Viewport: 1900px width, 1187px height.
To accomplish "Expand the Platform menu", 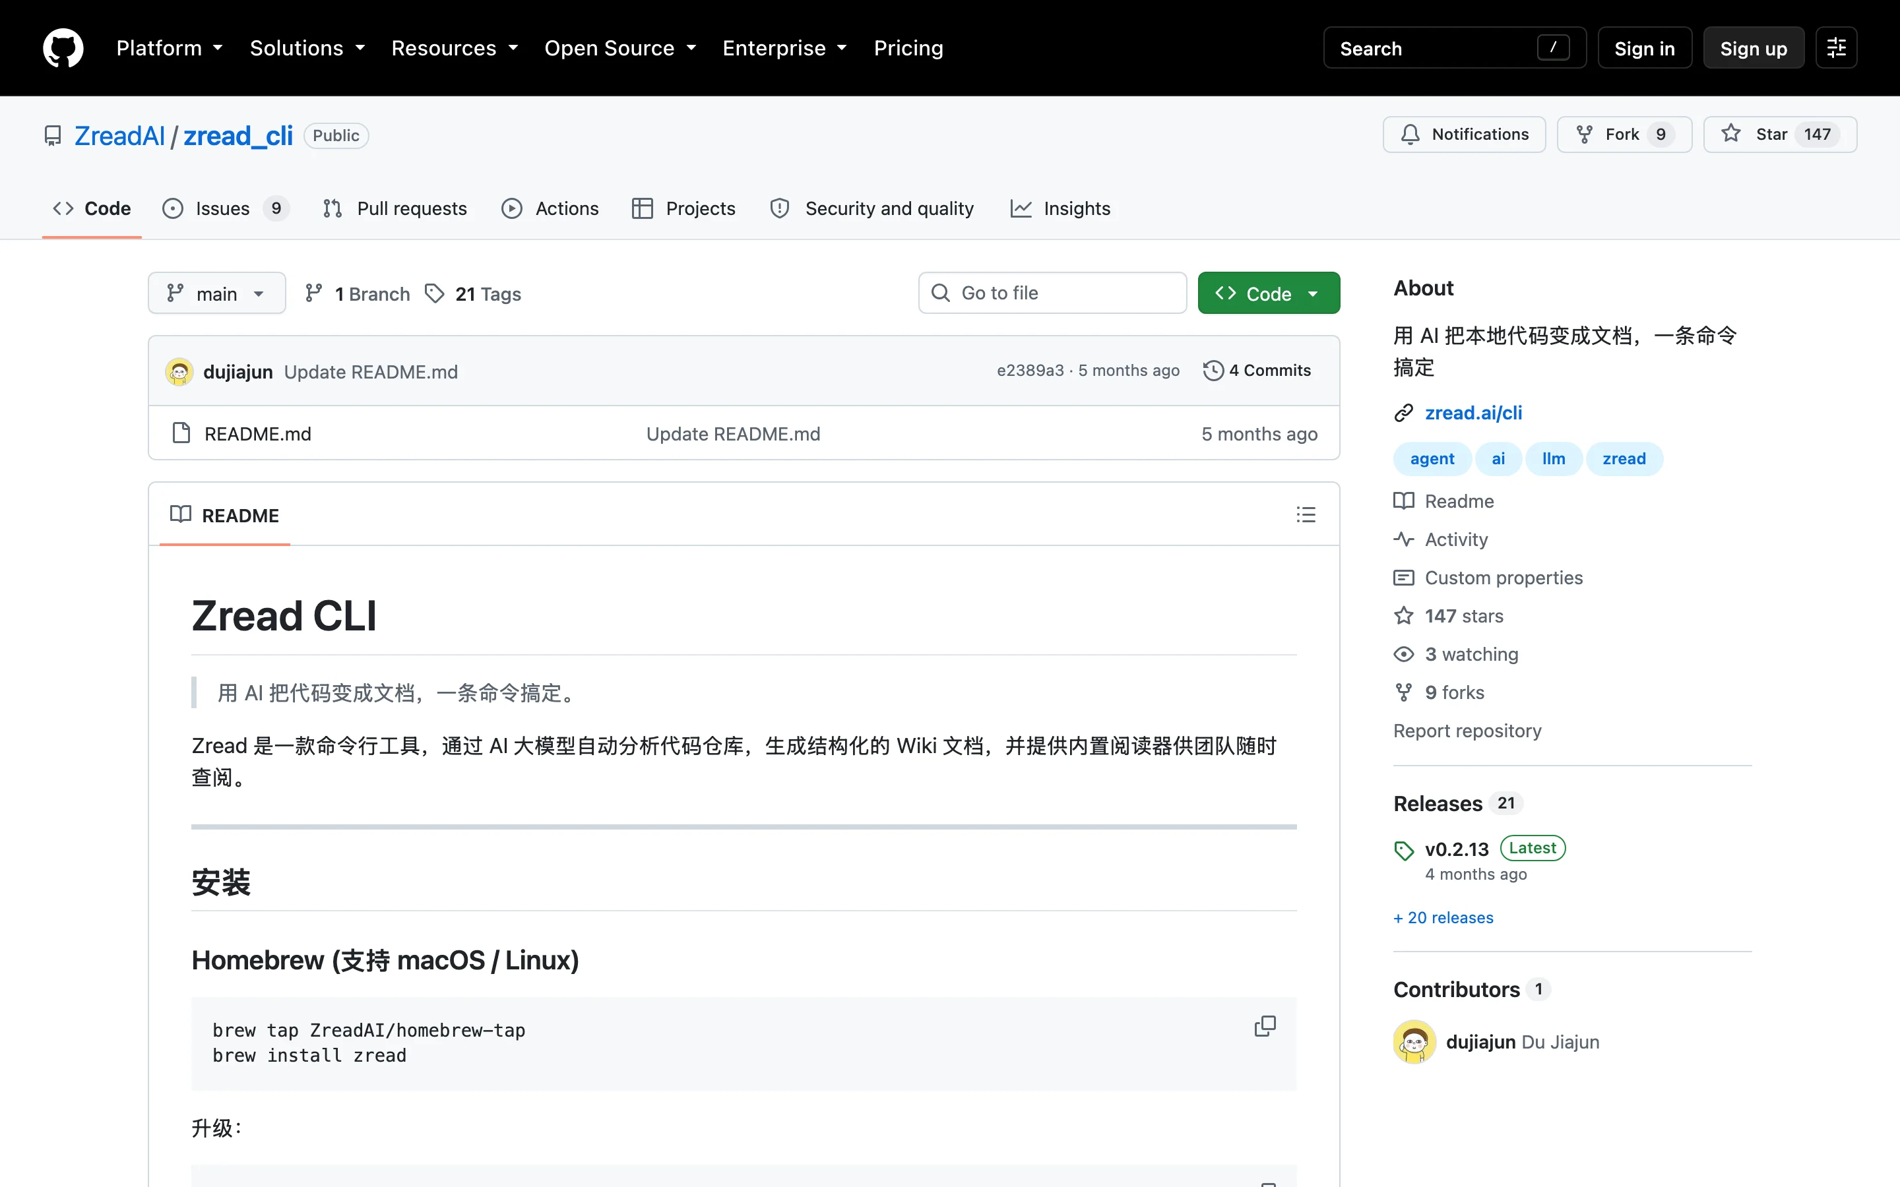I will click(x=170, y=48).
